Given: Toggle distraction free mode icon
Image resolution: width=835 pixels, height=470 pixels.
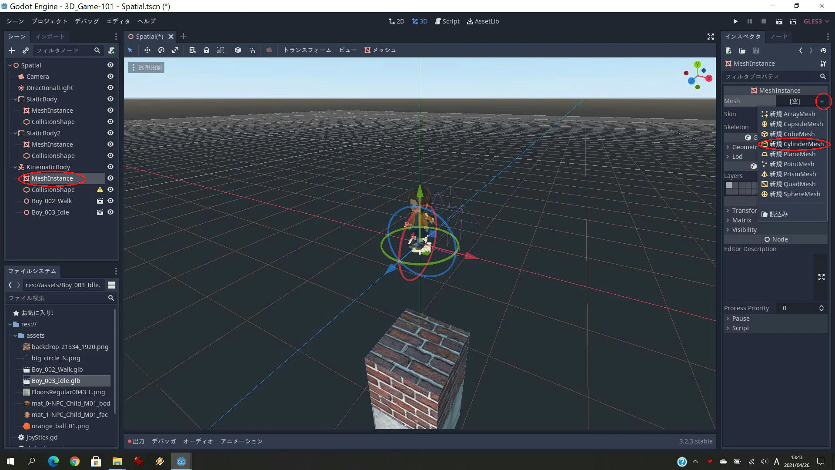Looking at the screenshot, I should pyautogui.click(x=711, y=37).
